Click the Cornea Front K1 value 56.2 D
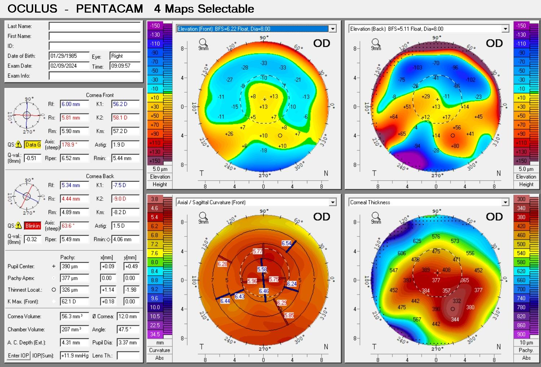The width and height of the screenshot is (541, 367). (126, 104)
